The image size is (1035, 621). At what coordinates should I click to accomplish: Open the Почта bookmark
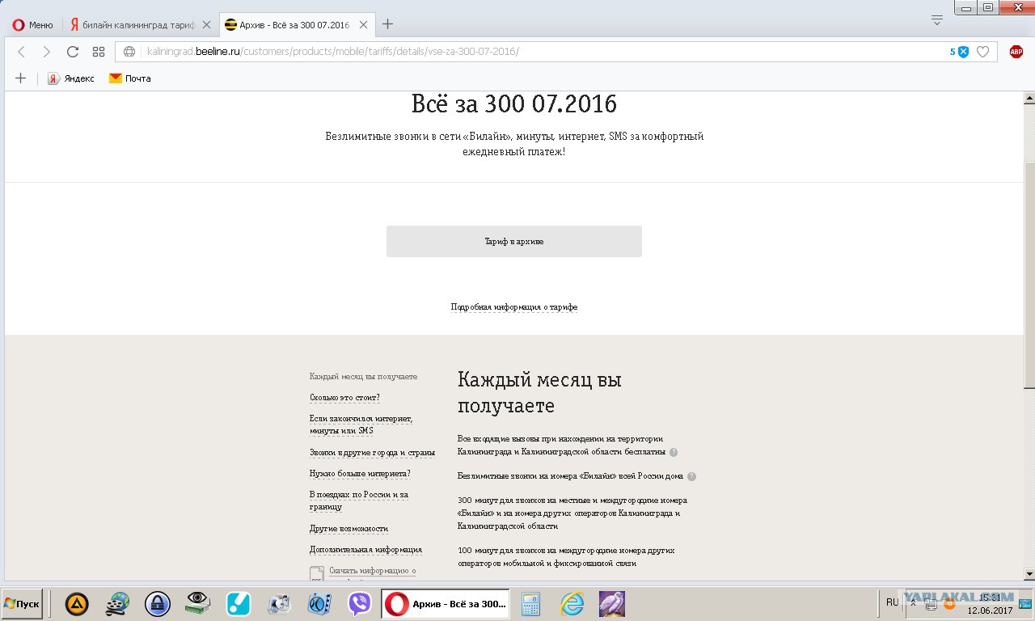(x=130, y=78)
